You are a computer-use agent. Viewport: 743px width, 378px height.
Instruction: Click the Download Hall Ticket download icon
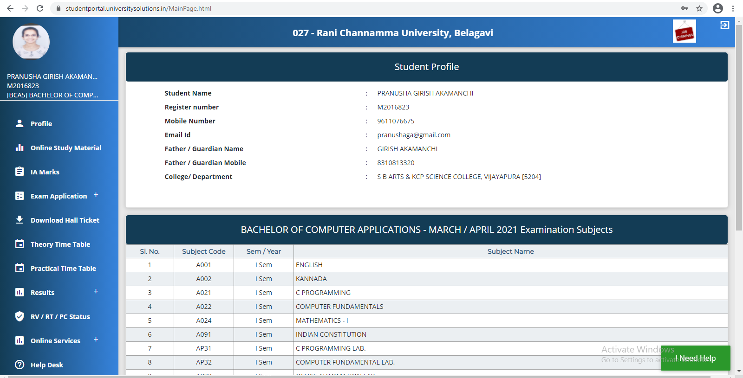[x=20, y=220]
